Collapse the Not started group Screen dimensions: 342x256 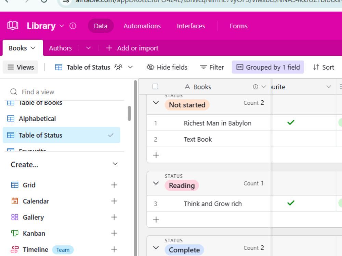click(156, 102)
